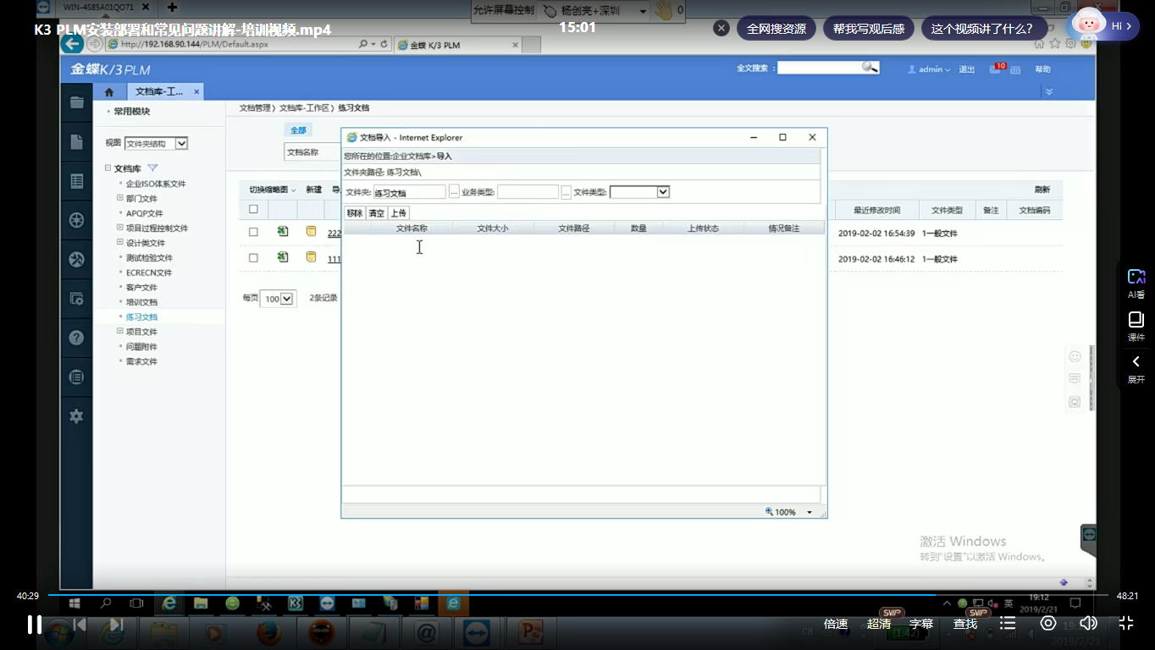The height and width of the screenshot is (650, 1155).
Task: Expand the 设计类文件 tree node
Action: (119, 242)
